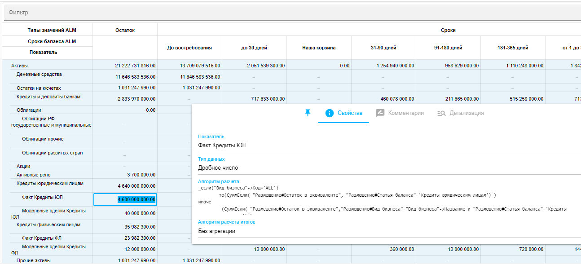The height and width of the screenshot is (264, 581).
Task: Select the Активные репо row
Action: [34, 175]
